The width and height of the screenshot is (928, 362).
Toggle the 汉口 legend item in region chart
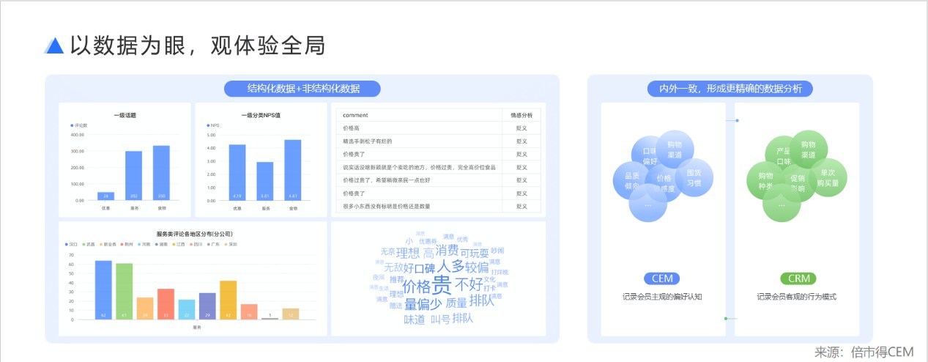click(71, 244)
